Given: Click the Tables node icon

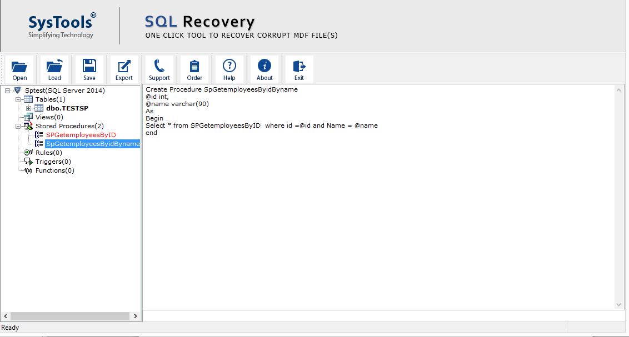Looking at the screenshot, I should [x=28, y=99].
